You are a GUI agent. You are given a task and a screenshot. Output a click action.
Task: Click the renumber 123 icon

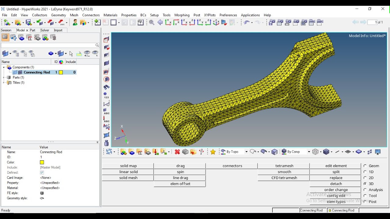(x=201, y=152)
